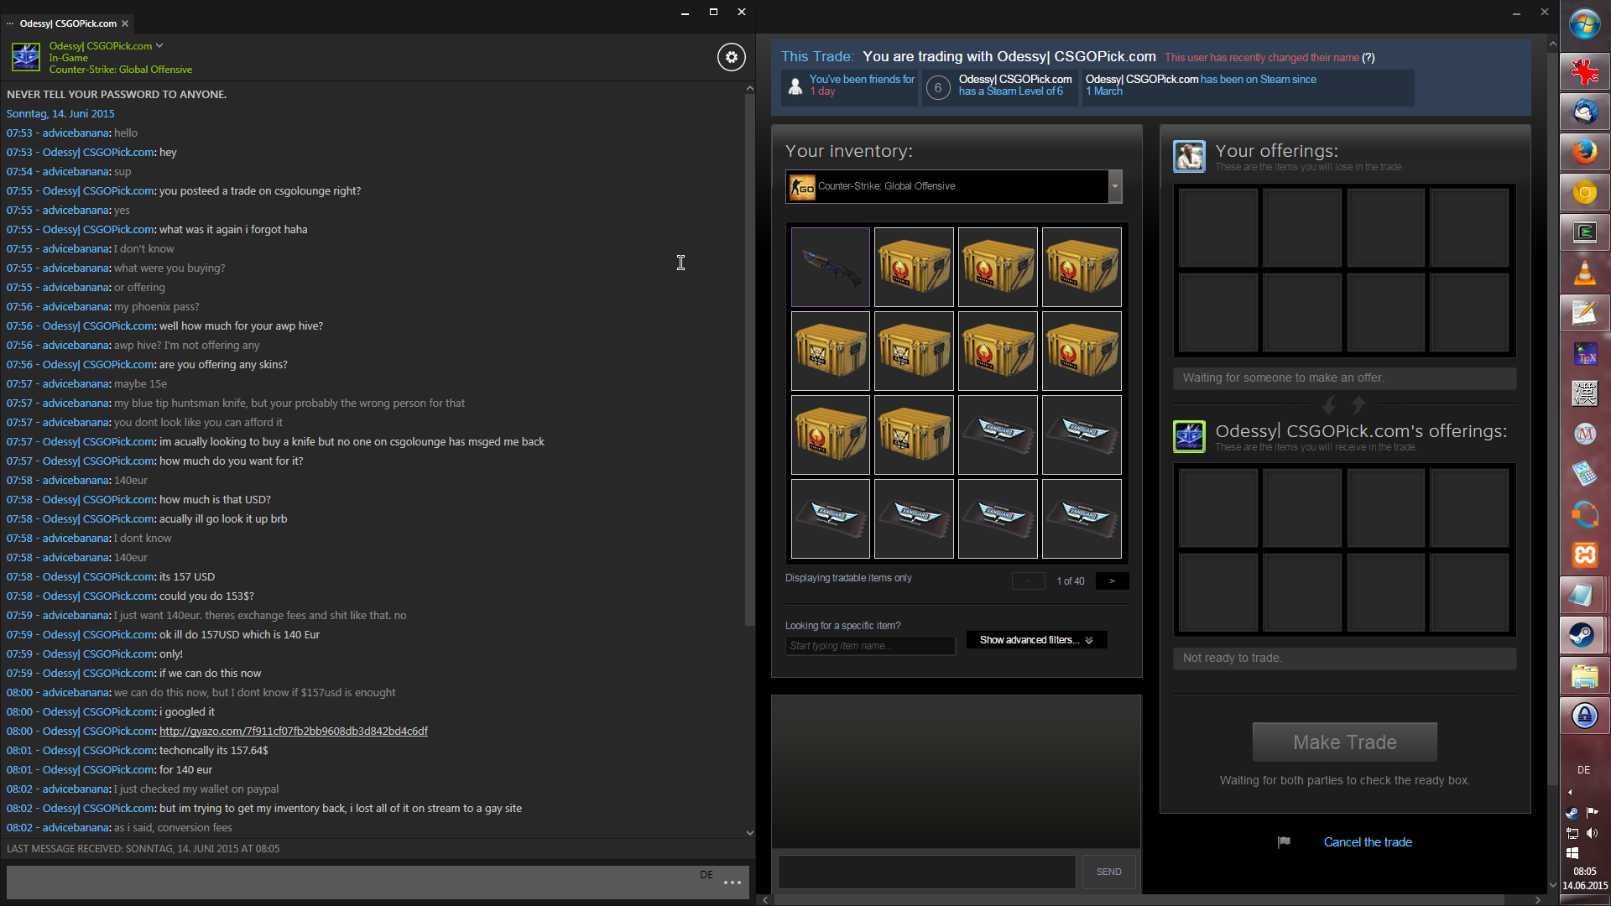Switch to Odessy| CSGOPick.com chat tab
The width and height of the screenshot is (1611, 906).
[69, 23]
